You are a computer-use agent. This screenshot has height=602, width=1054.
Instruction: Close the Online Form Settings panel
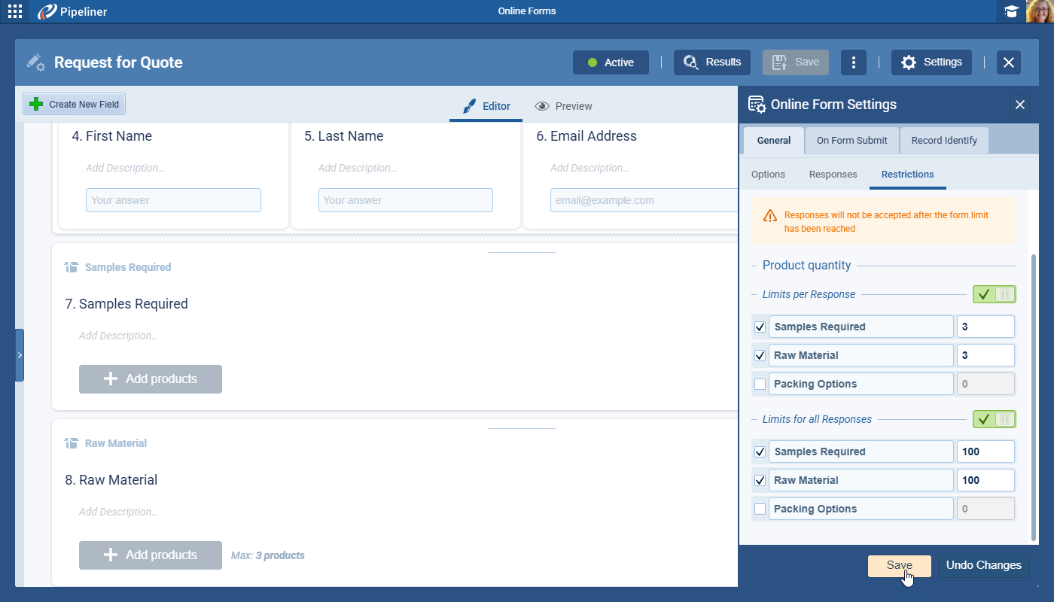[1020, 105]
